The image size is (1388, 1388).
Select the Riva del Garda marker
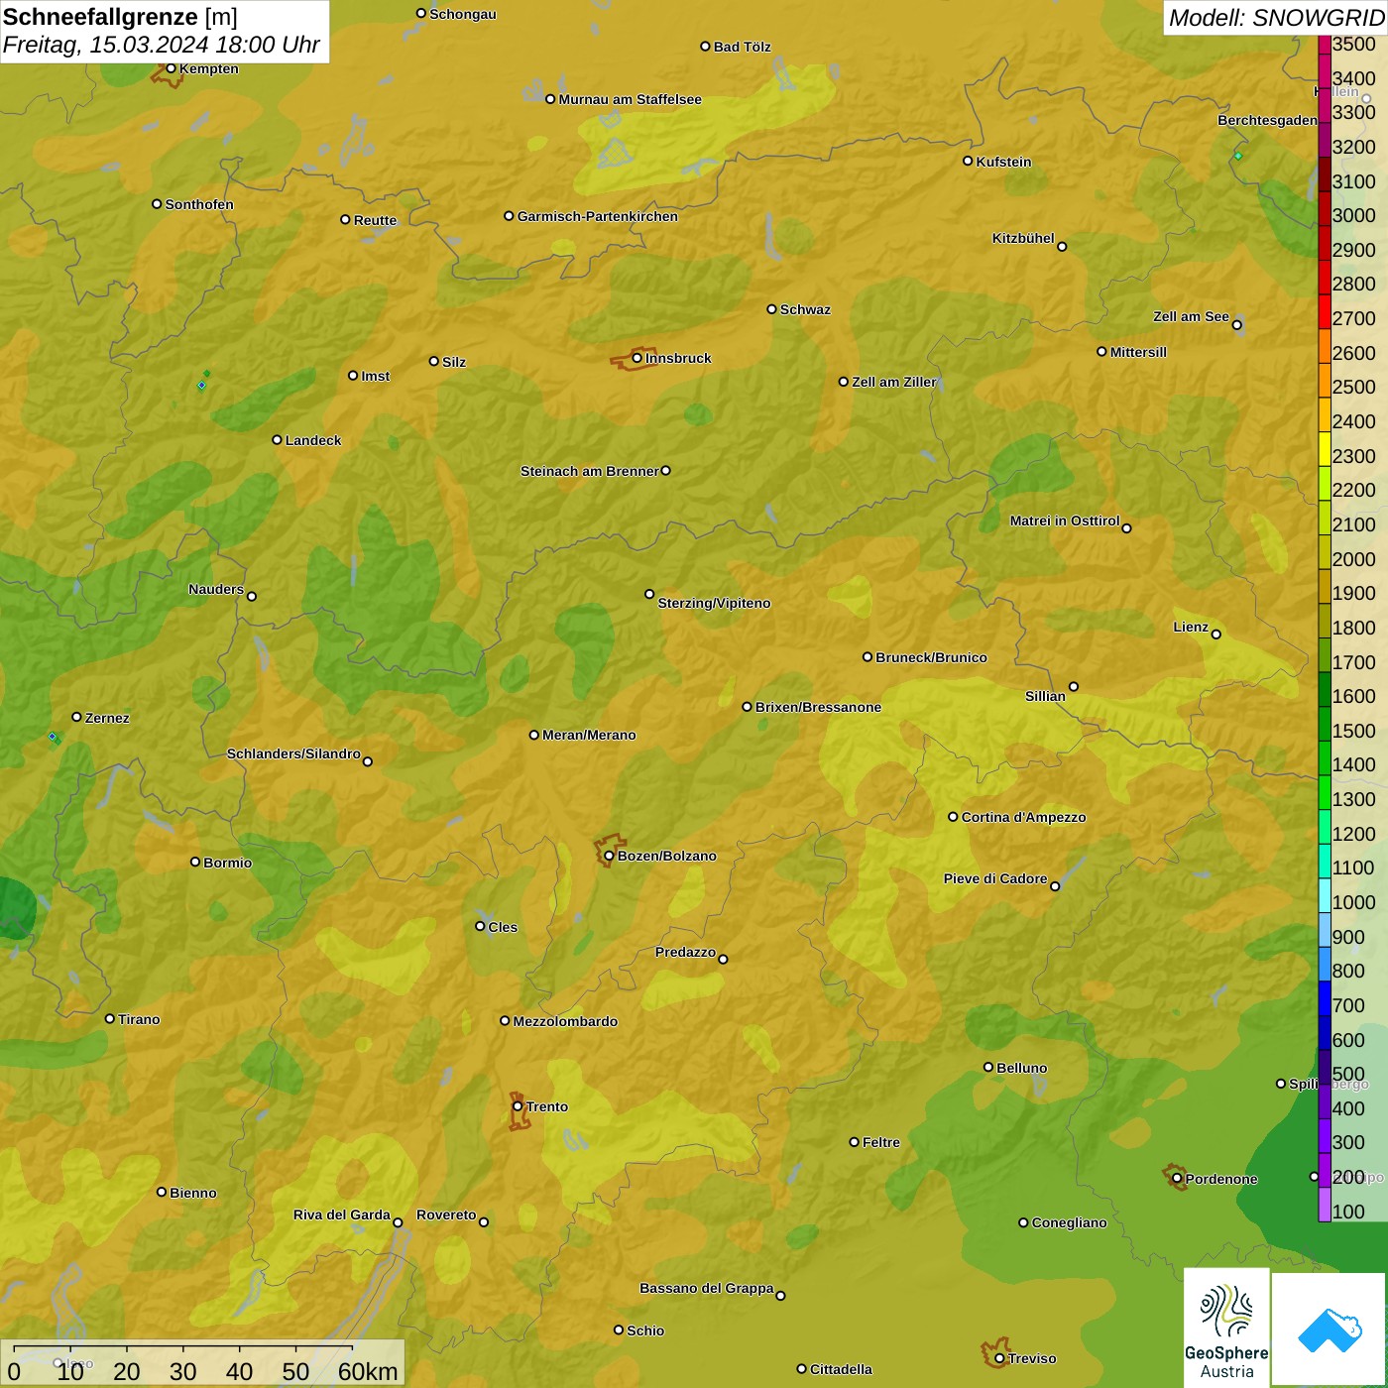[398, 1222]
